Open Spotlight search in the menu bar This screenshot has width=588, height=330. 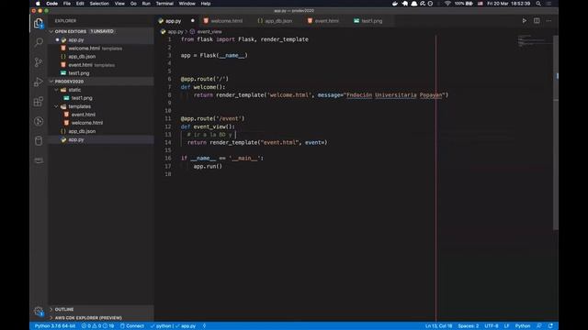pyautogui.click(x=538, y=4)
